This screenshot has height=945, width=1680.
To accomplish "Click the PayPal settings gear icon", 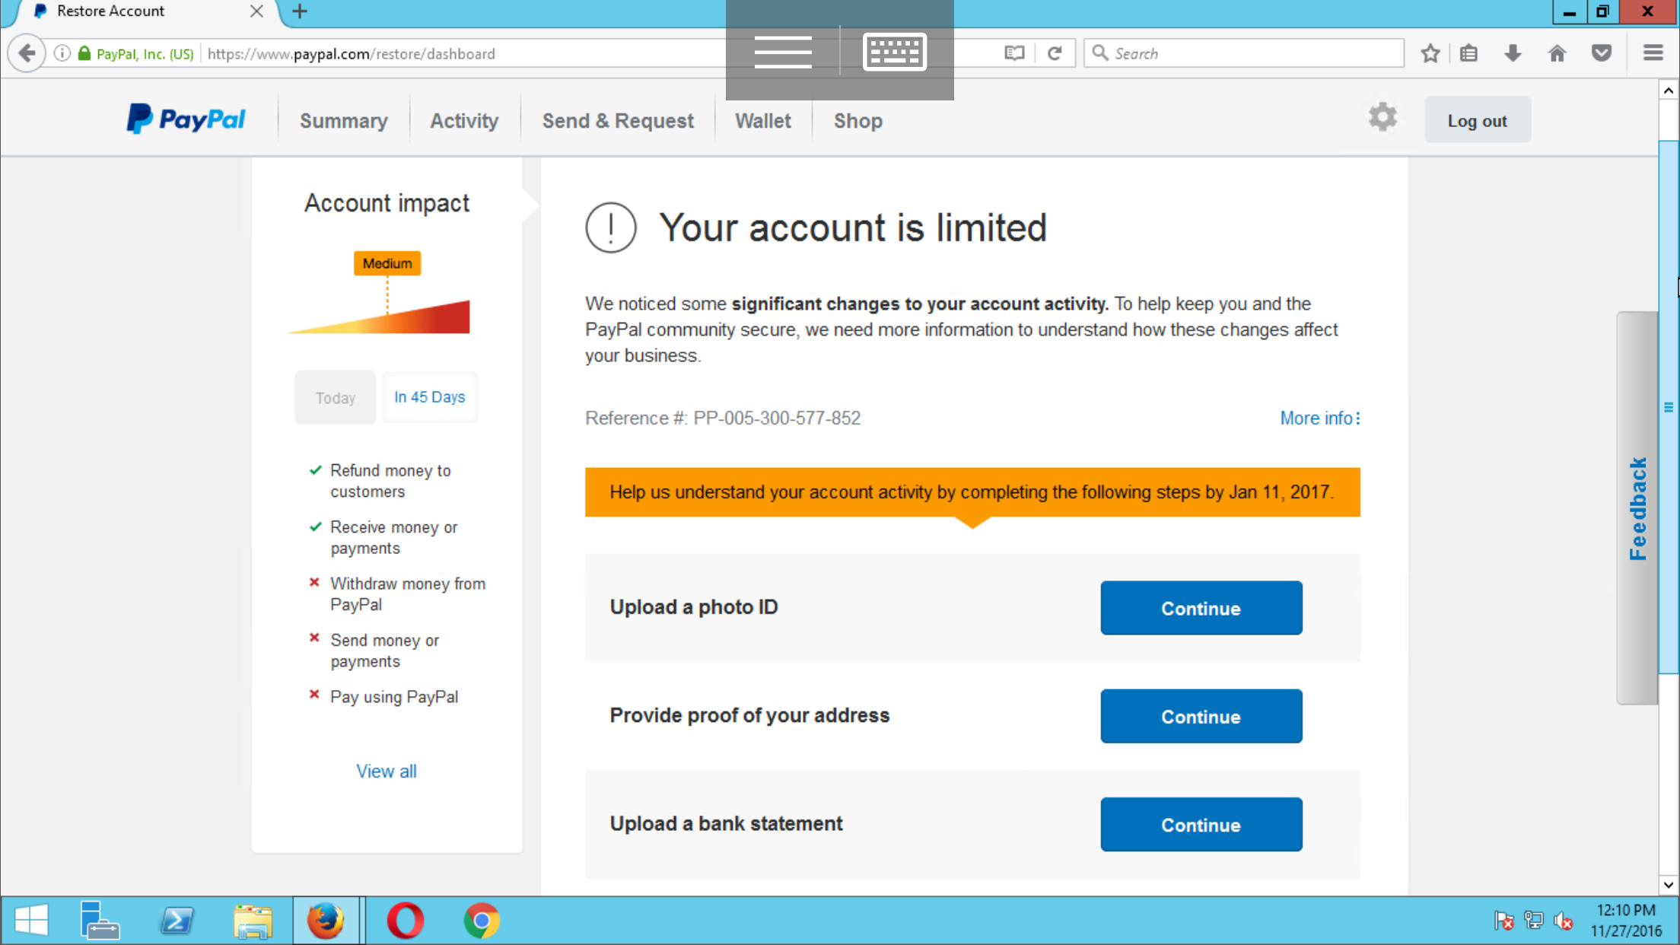I will coord(1382,118).
